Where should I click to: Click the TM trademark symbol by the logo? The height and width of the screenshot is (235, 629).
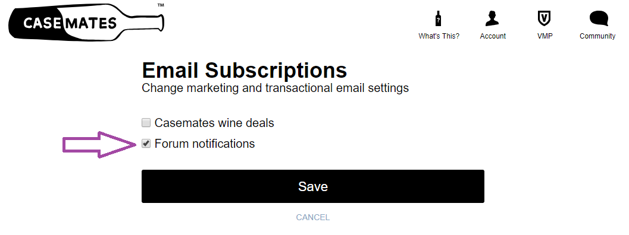(161, 5)
